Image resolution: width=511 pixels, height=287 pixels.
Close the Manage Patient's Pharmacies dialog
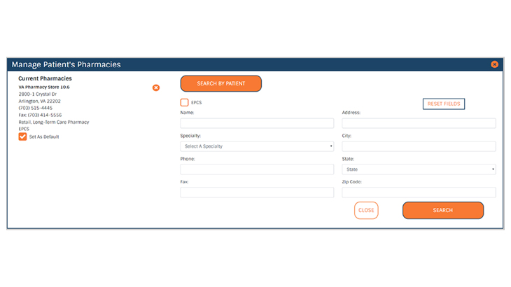click(494, 64)
